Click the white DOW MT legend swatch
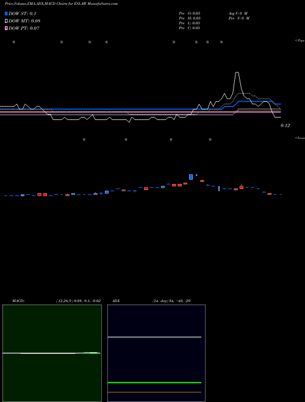305x402 pixels. coord(7,21)
